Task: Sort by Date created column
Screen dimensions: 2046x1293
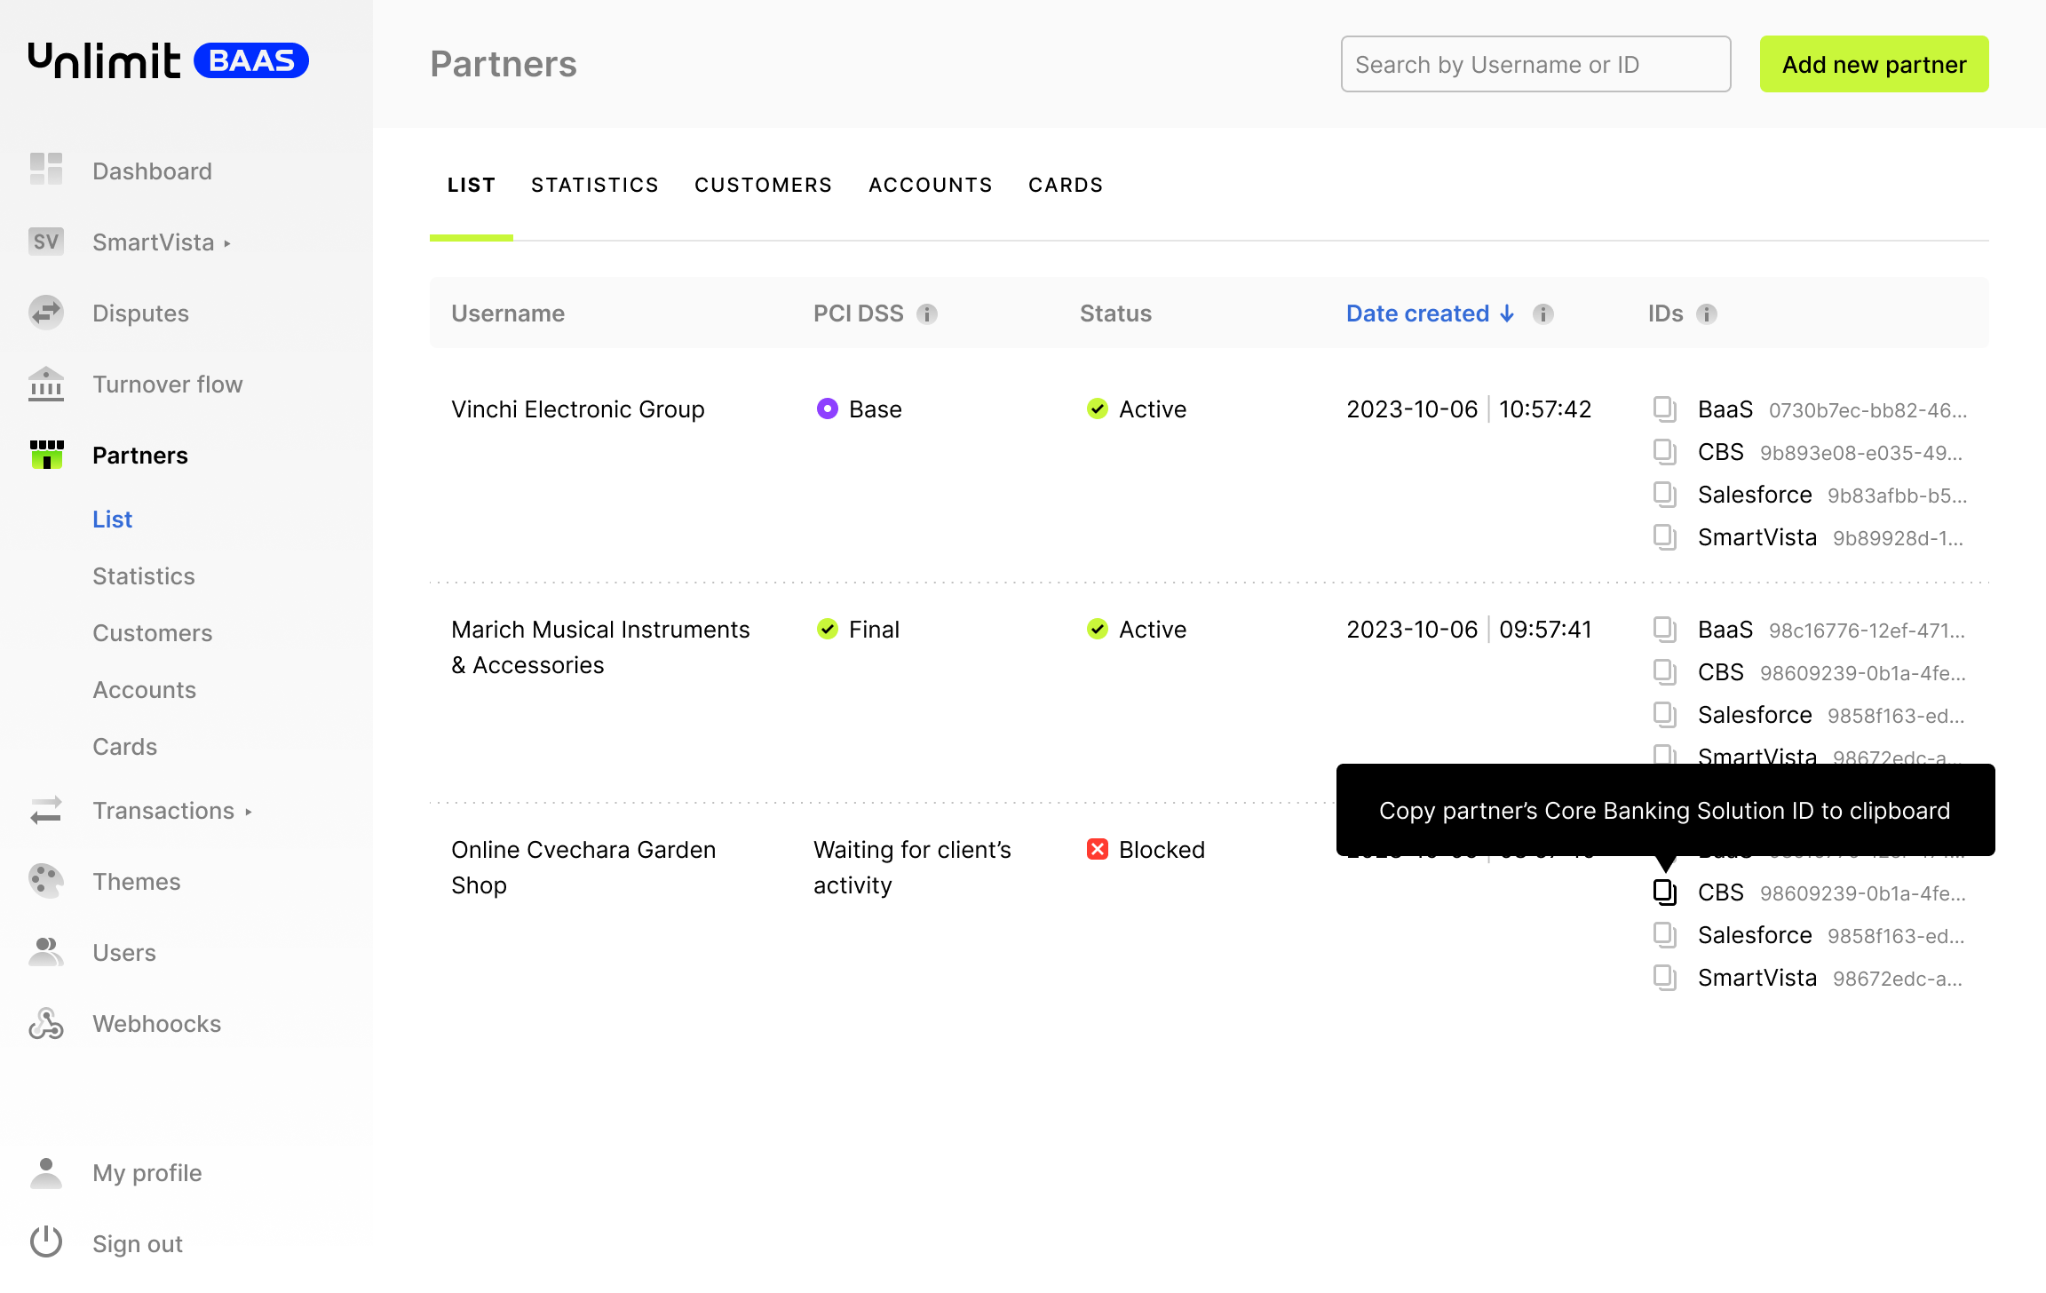Action: point(1430,313)
